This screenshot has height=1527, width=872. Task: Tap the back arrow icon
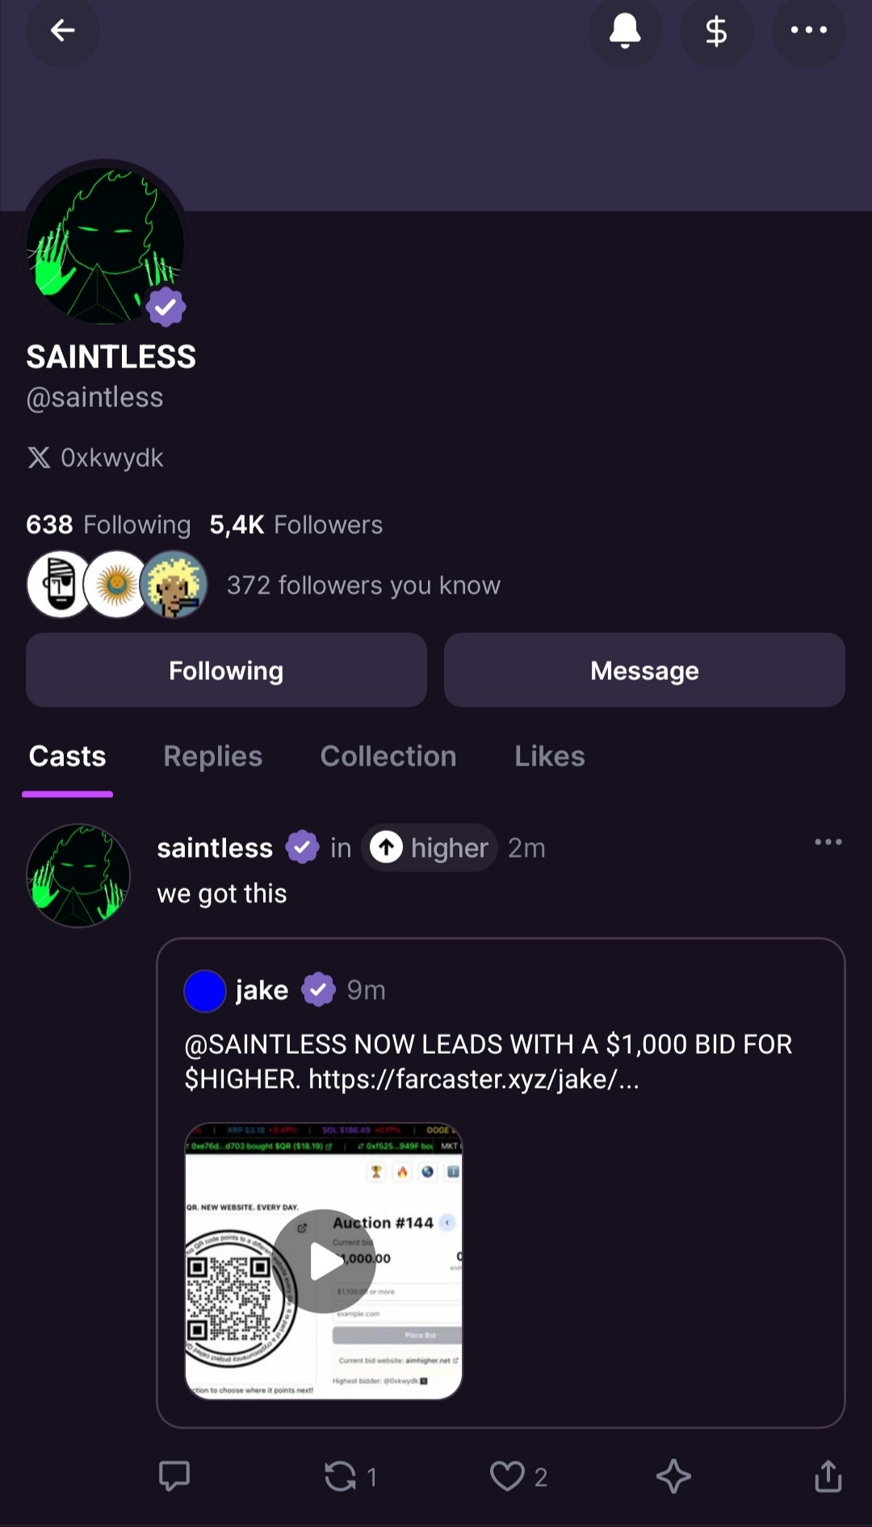(x=62, y=31)
